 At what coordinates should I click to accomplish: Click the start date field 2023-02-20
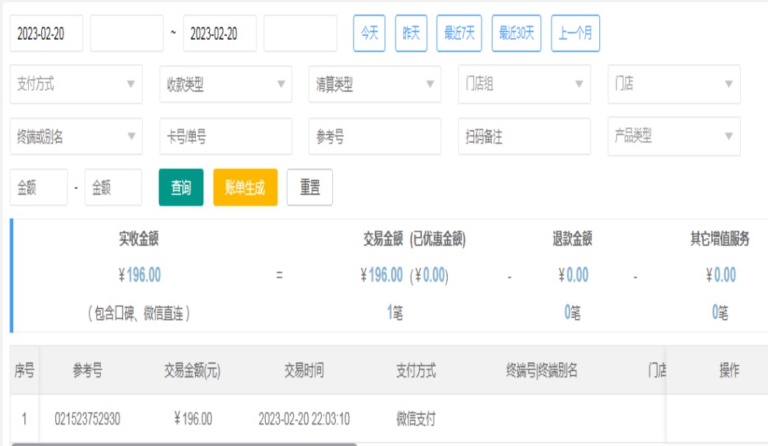[x=46, y=34]
